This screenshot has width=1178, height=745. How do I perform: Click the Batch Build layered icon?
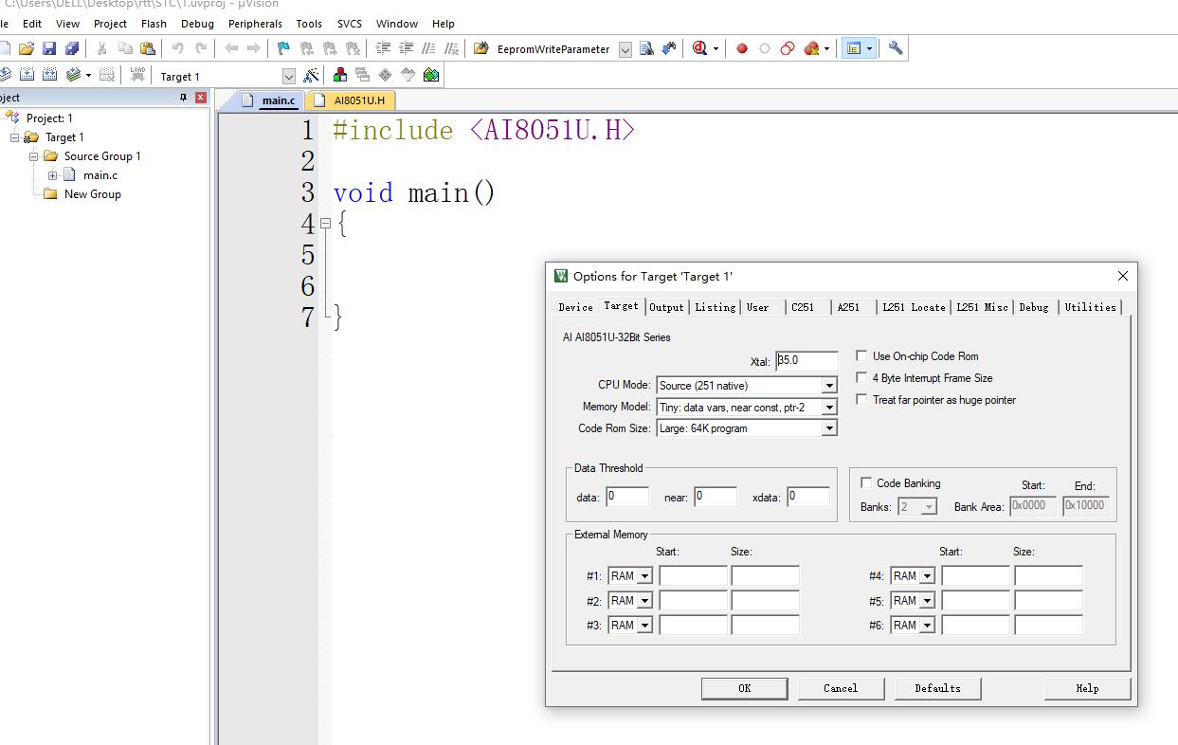click(73, 75)
